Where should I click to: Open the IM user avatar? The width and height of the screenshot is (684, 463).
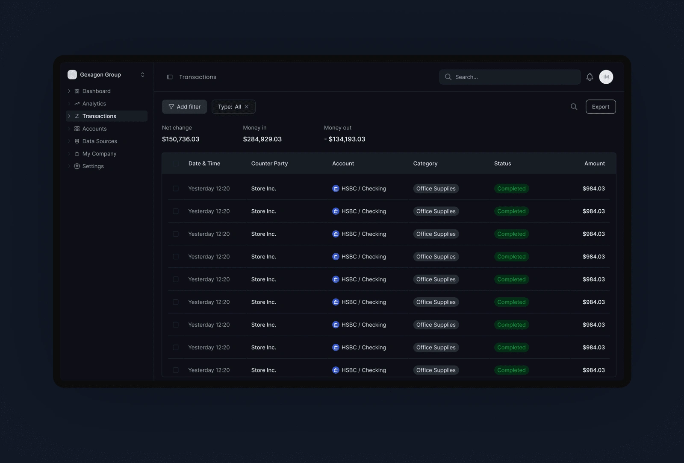(606, 77)
